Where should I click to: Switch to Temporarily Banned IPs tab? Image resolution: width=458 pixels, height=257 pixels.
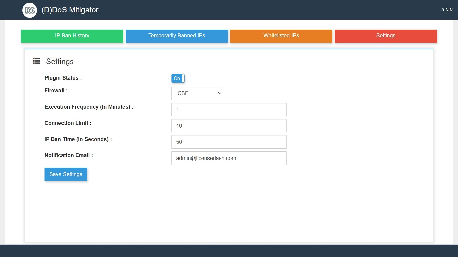tap(177, 36)
